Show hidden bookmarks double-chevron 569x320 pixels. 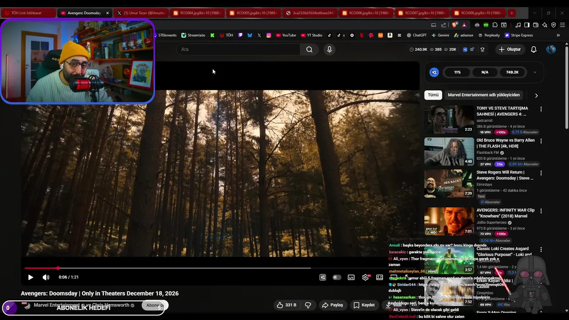(x=558, y=35)
